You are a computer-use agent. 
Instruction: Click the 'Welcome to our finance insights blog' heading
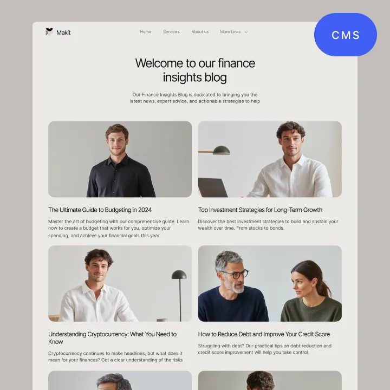tap(195, 70)
